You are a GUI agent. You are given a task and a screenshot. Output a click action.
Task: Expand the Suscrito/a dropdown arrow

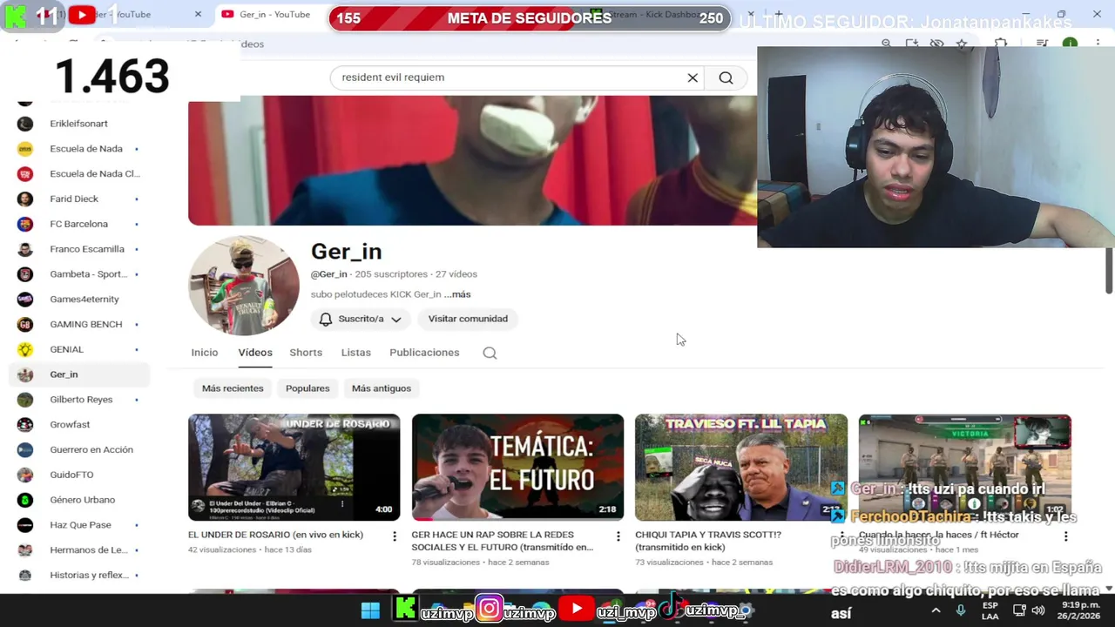point(395,320)
